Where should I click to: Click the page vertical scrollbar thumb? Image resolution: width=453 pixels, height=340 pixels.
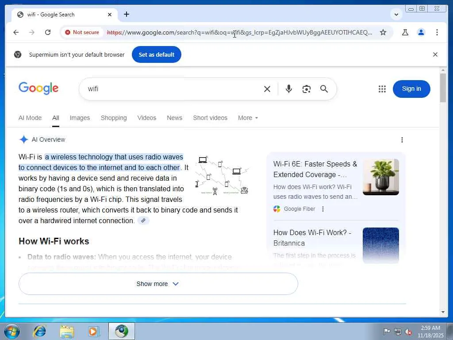pyautogui.click(x=443, y=88)
